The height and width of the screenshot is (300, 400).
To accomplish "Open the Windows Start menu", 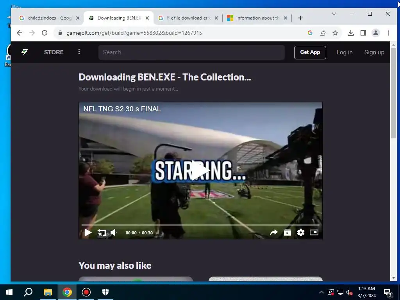I will coord(9,292).
